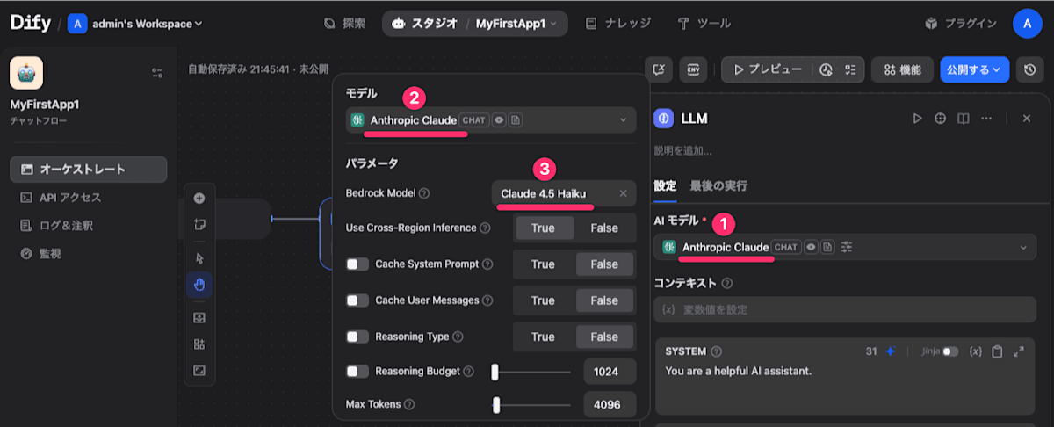Set Reasoning Type to True
The height and width of the screenshot is (427, 1054).
pyautogui.click(x=543, y=337)
